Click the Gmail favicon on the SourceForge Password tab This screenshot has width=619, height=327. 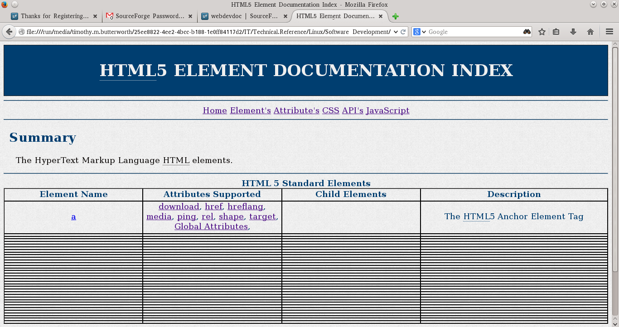[109, 16]
